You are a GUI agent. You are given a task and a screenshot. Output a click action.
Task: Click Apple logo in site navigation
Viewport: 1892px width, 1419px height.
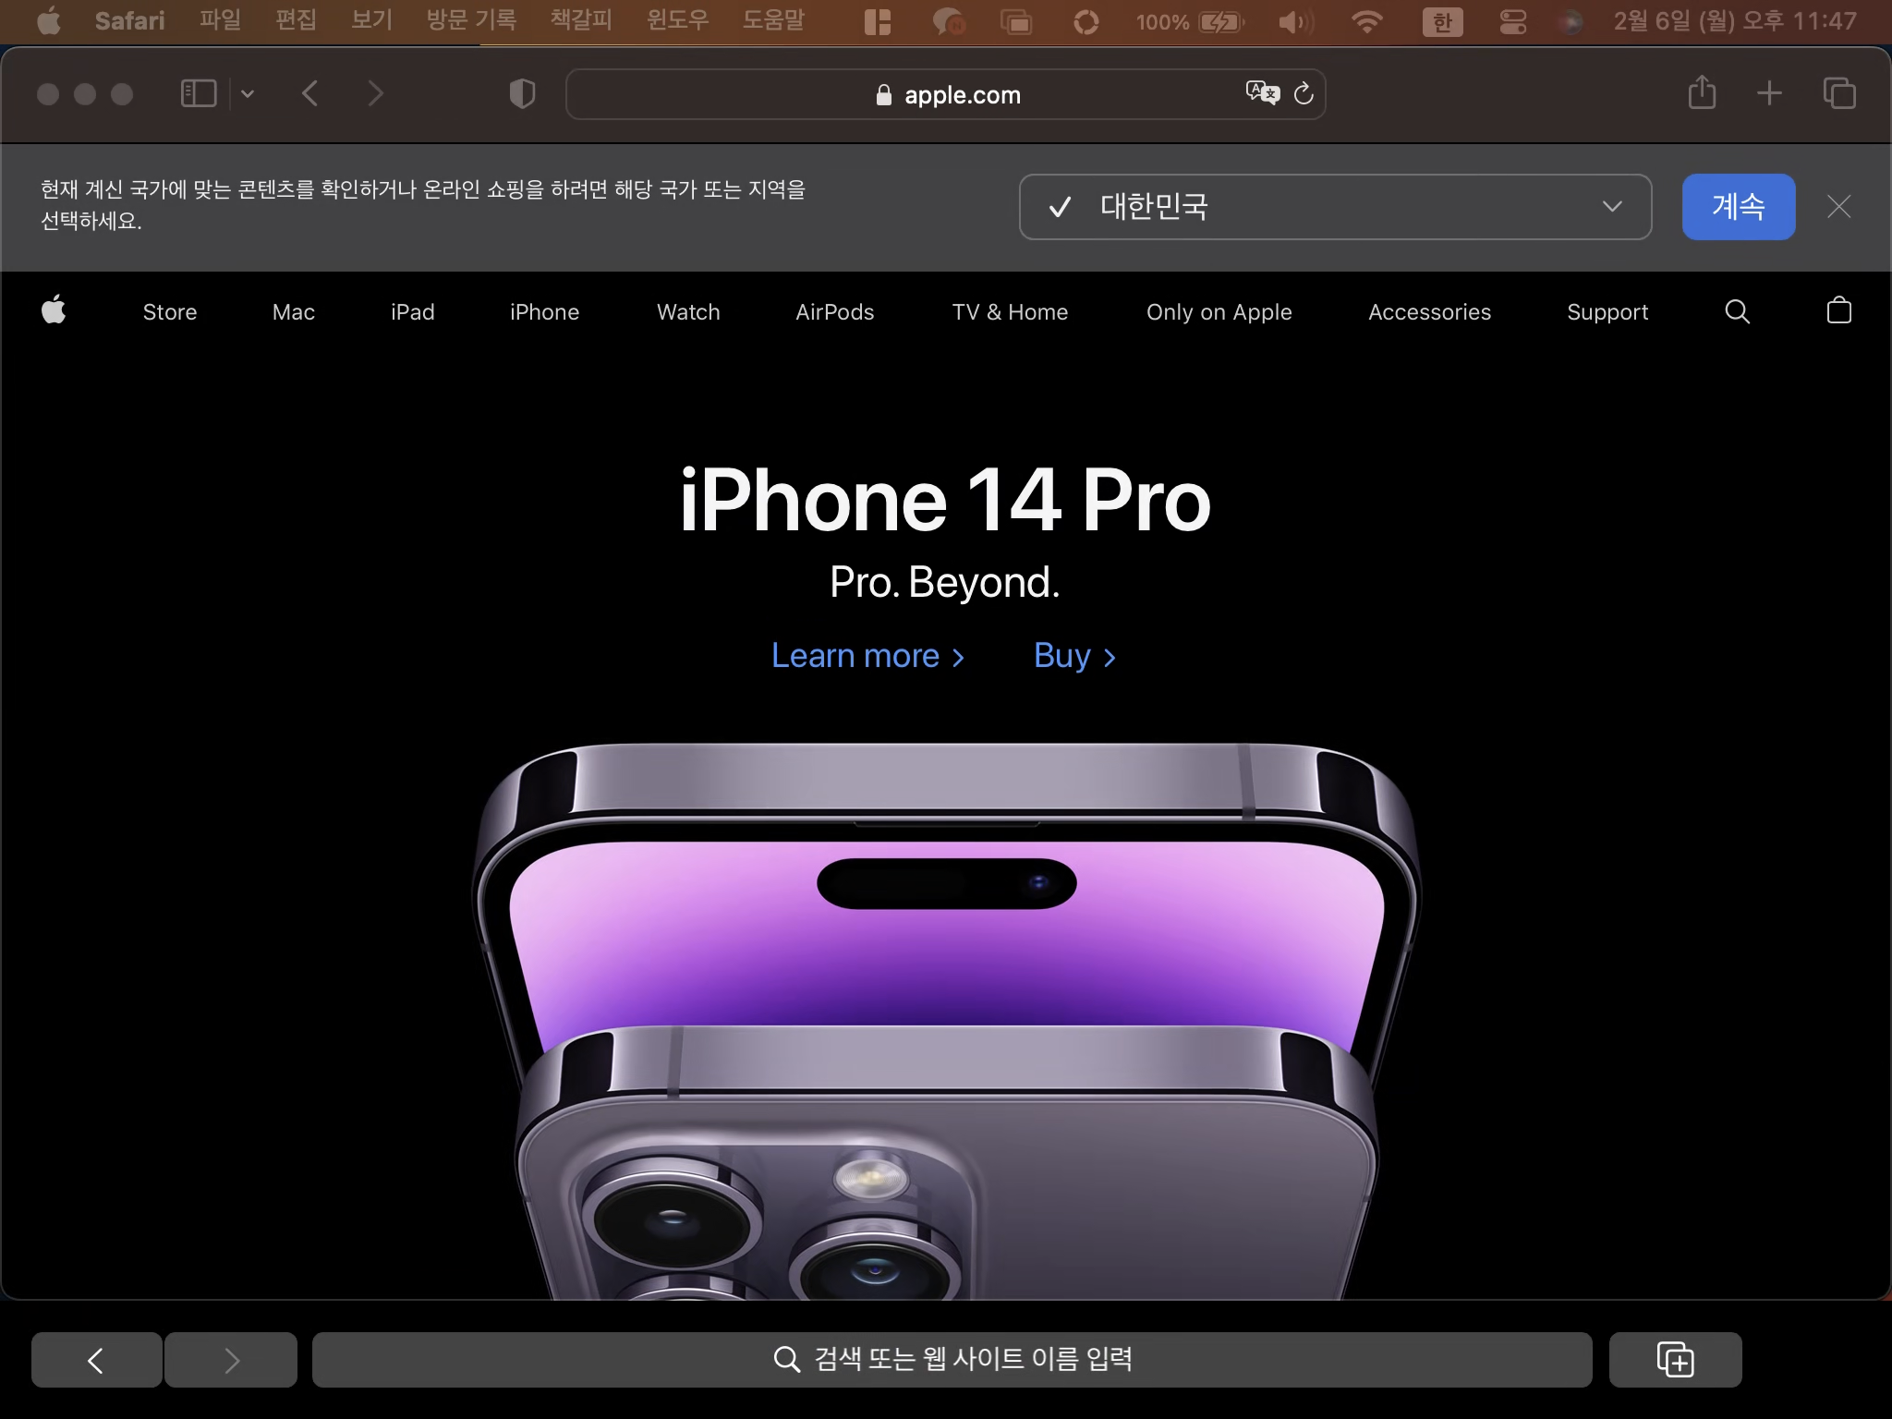54,310
